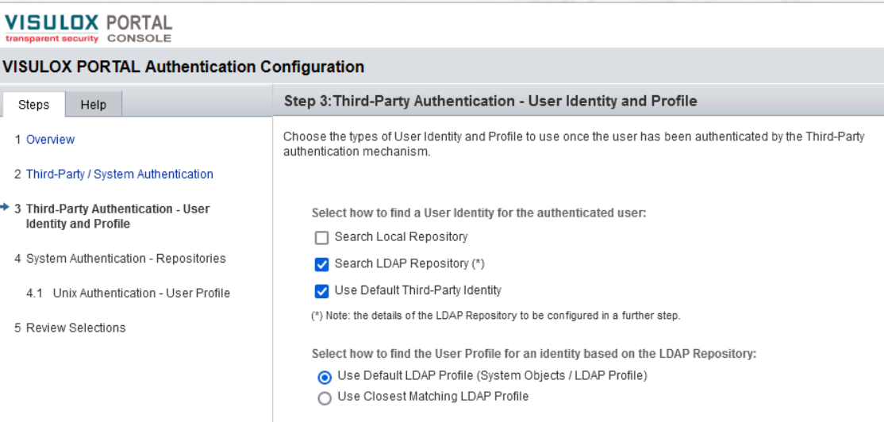Switch to the Steps tab
The height and width of the screenshot is (422, 884).
click(x=33, y=105)
